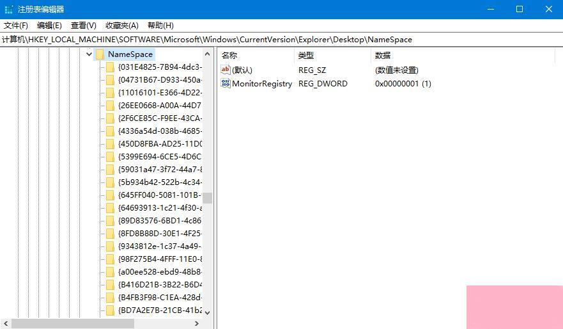Click the tree scroll-up arrow
Image resolution: width=563 pixels, height=329 pixels.
[207, 54]
